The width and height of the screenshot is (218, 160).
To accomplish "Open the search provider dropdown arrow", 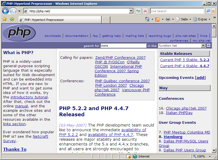I will (213, 11).
